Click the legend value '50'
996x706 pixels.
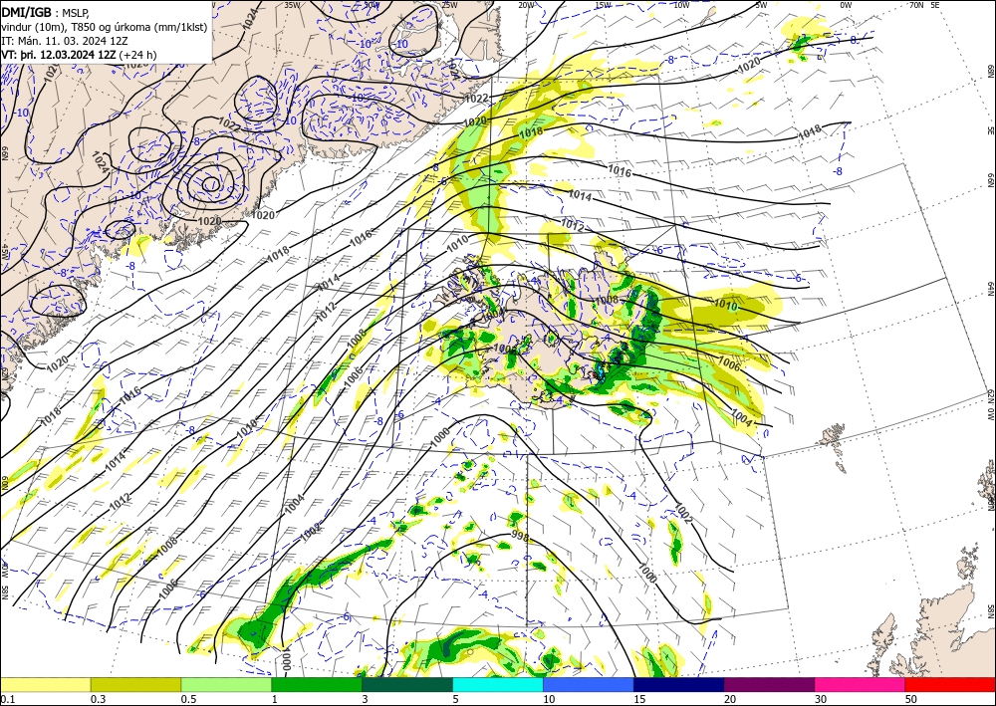911,699
